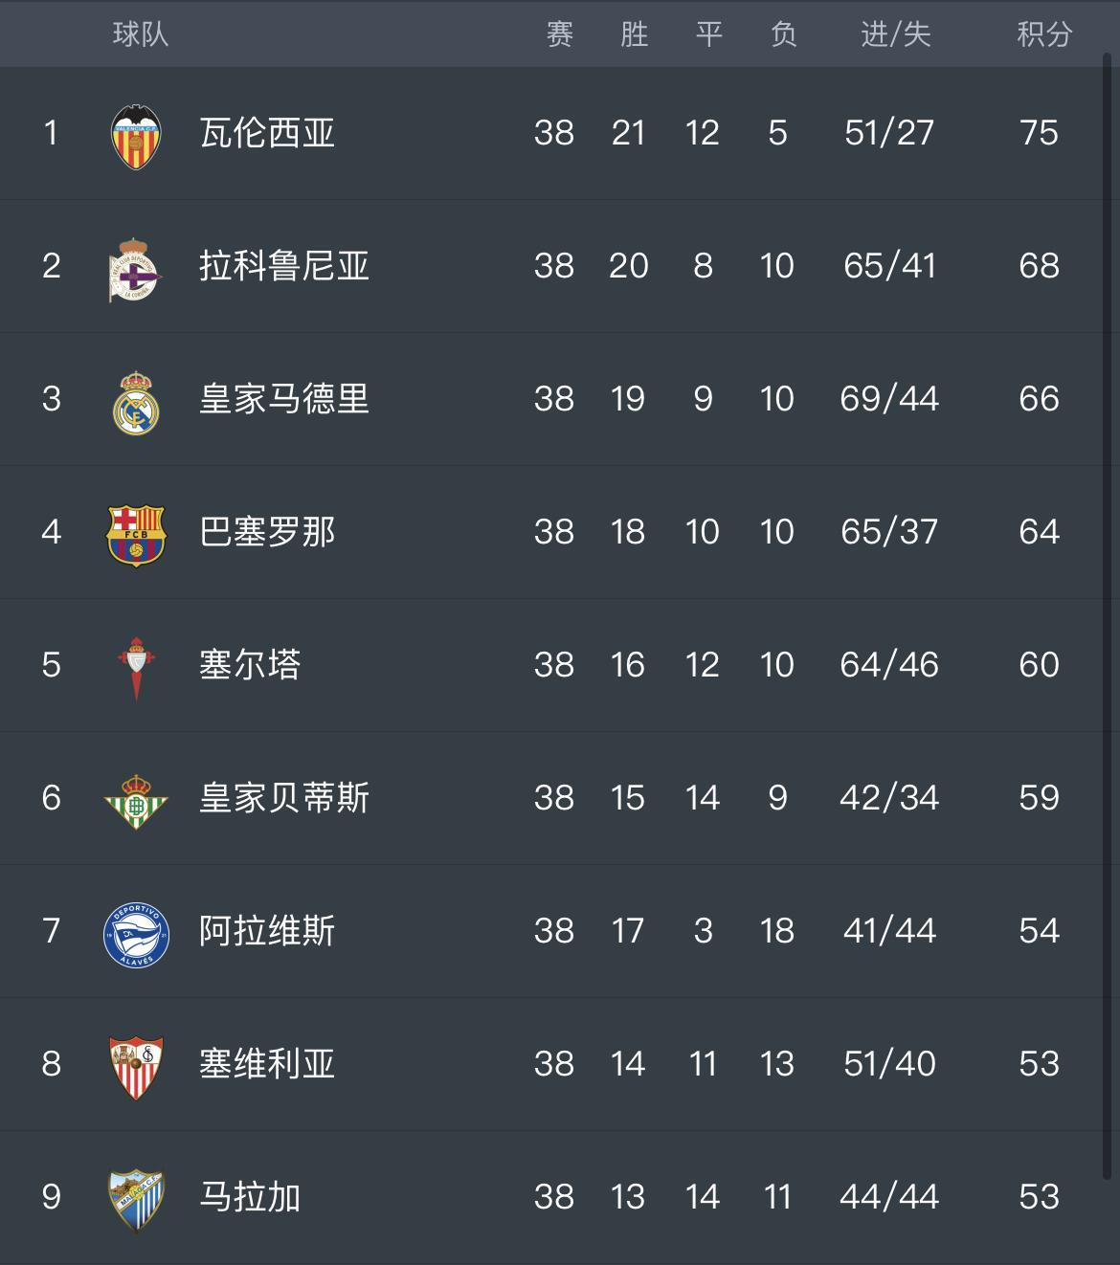Click the Deportivo La Coruña crest
The image size is (1120, 1265).
coord(135,270)
